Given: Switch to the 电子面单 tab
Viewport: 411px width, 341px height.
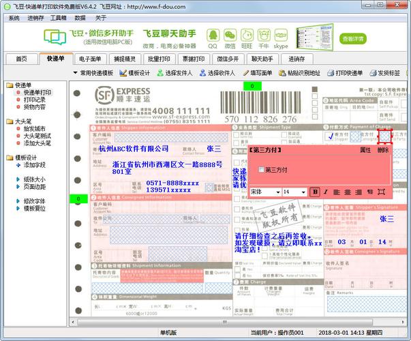Looking at the screenshot, I should click(x=90, y=59).
